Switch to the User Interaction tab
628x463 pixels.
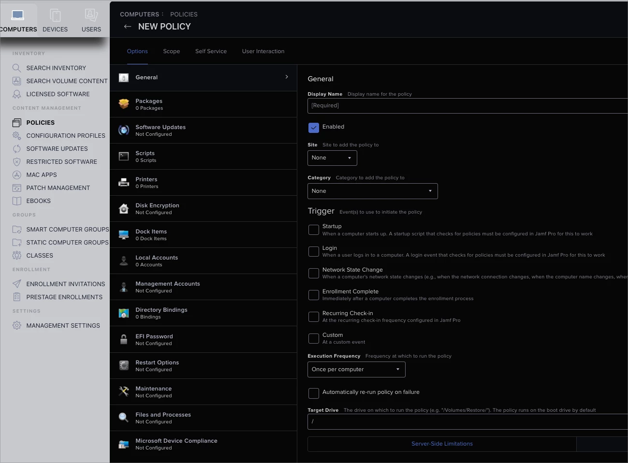(263, 51)
